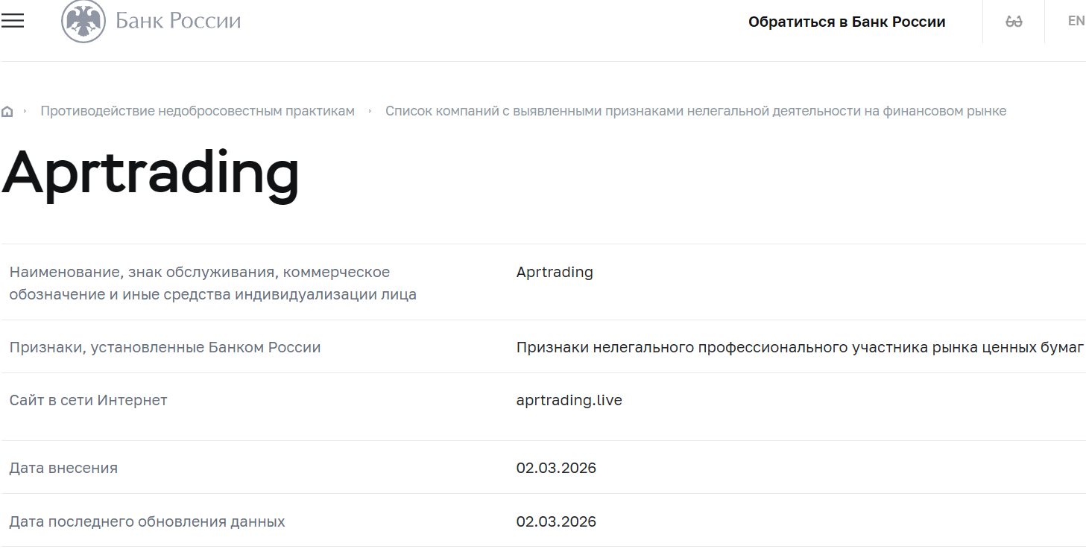Open the accessibility version via glasses icon

1012,21
